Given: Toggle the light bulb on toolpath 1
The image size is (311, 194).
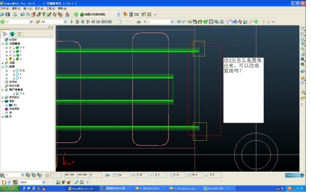Looking at the screenshot, I should [x=14, y=48].
